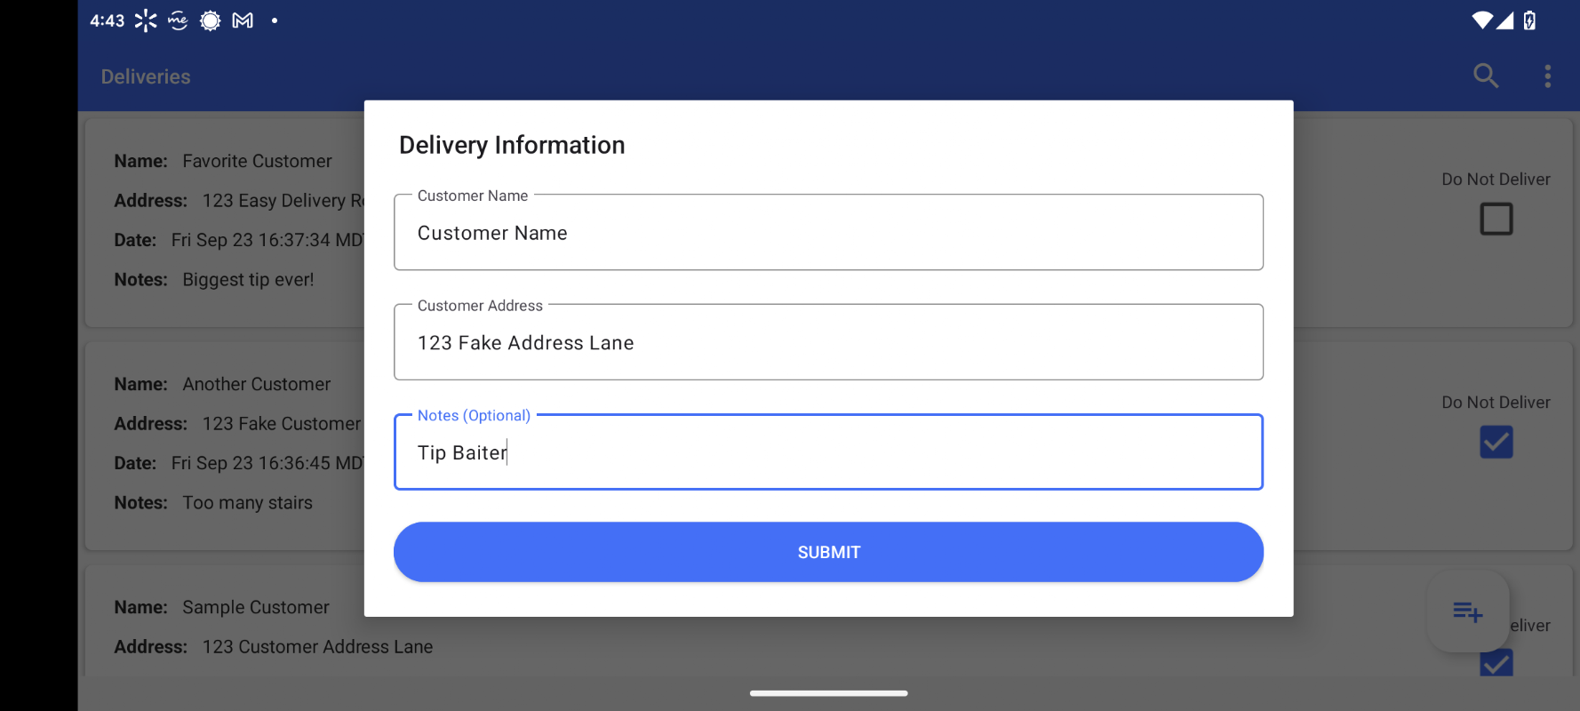Focus the Customer Name field

pos(828,232)
